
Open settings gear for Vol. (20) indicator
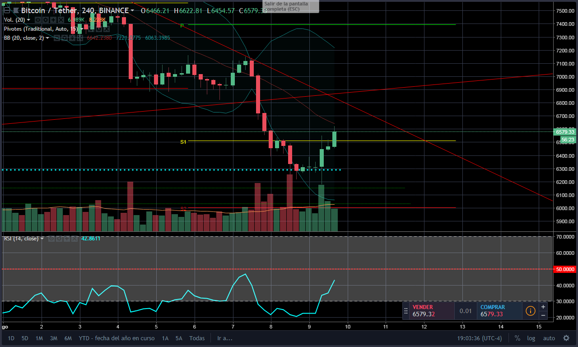[x=46, y=20]
